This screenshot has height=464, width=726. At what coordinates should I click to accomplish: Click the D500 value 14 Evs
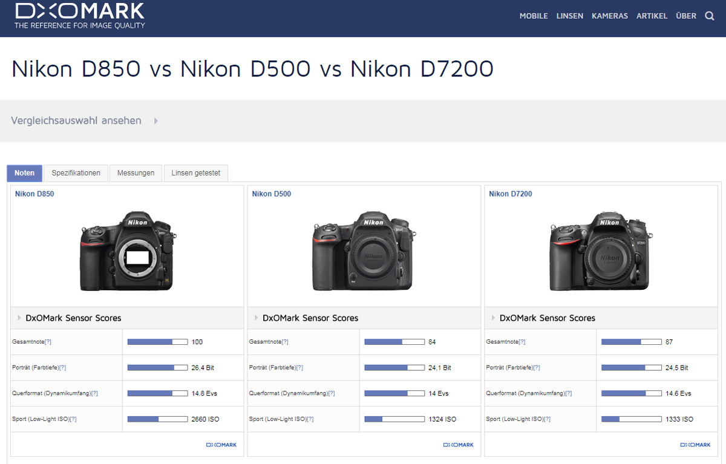click(x=439, y=394)
